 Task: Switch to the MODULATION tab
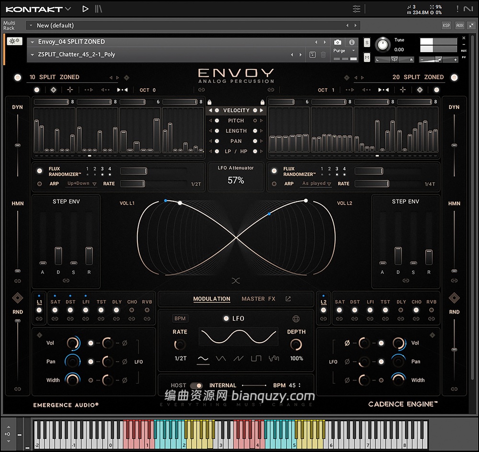pyautogui.click(x=212, y=299)
